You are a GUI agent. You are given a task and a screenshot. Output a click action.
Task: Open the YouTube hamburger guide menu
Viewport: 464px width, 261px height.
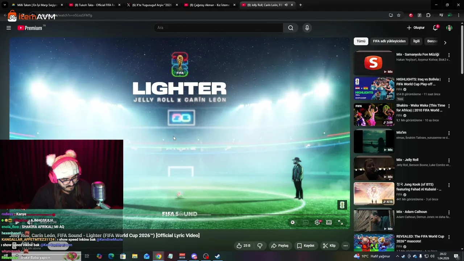coord(9,28)
